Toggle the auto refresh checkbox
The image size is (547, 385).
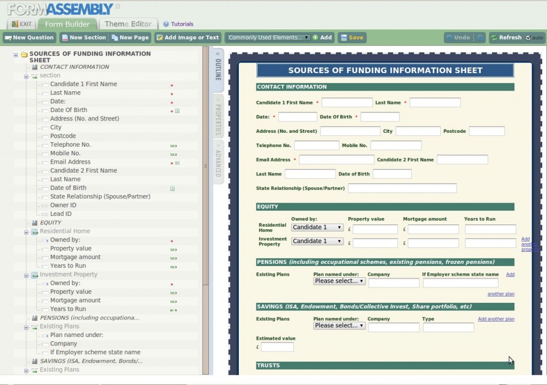[528, 38]
